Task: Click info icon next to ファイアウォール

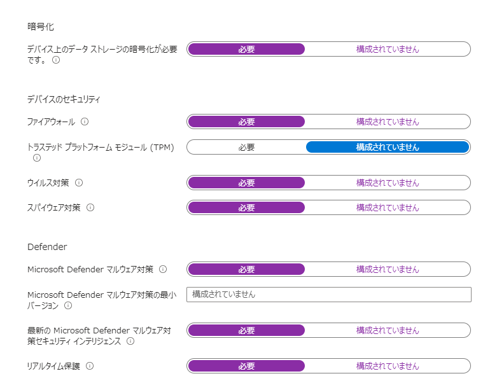Action: pos(85,122)
